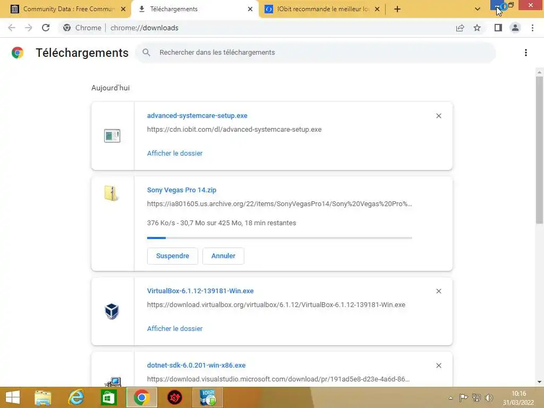
Task: Show folder for advanced-systemcare-setup.exe
Action: coord(174,154)
